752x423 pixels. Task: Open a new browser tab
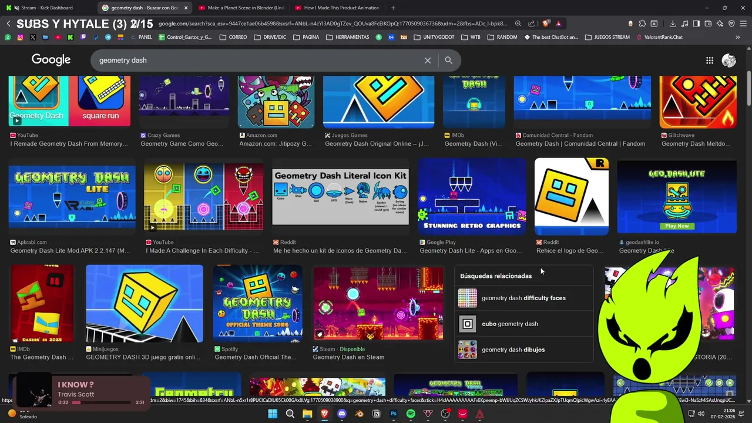coord(393,8)
